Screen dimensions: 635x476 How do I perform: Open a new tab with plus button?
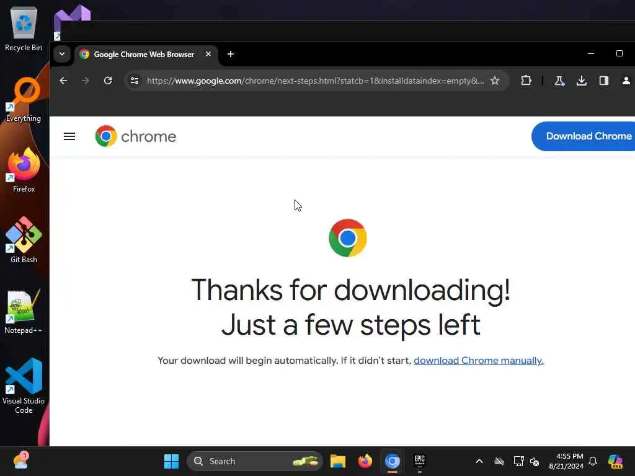[231, 55]
